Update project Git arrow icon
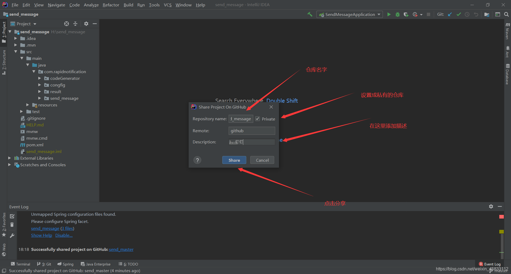Screen dimensions: 511x274 450,14
